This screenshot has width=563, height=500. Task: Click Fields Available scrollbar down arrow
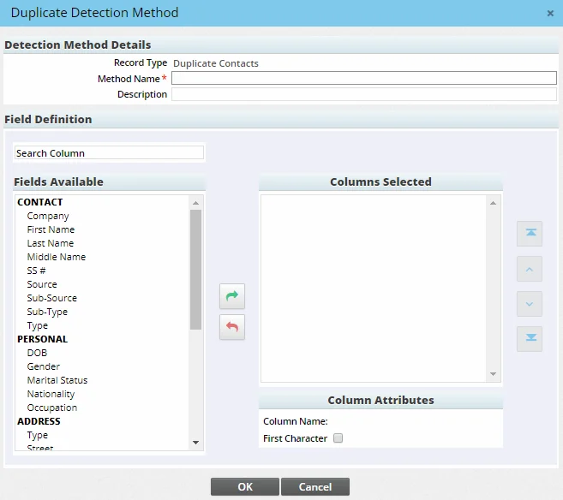195,443
